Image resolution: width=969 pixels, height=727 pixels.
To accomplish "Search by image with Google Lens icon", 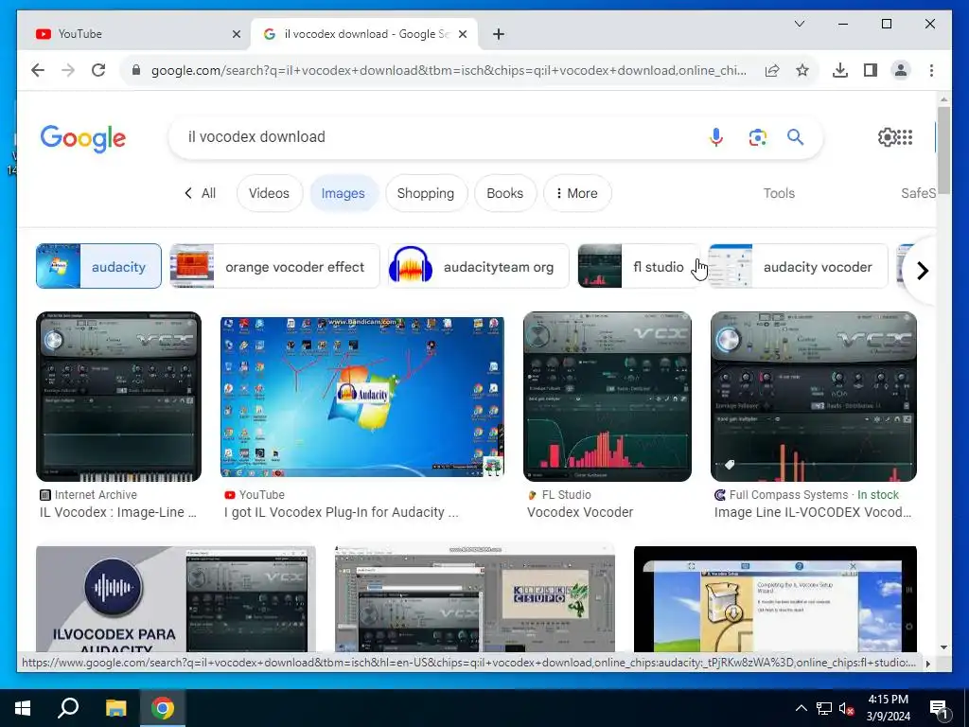I will click(758, 137).
